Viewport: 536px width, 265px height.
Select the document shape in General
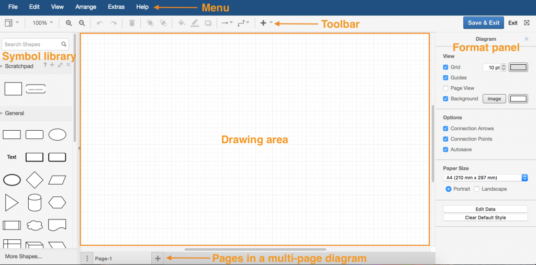click(x=57, y=225)
